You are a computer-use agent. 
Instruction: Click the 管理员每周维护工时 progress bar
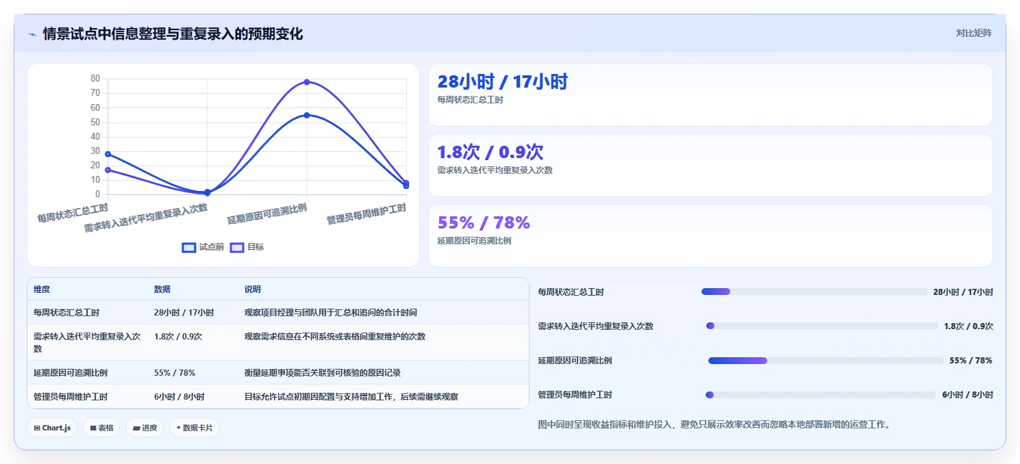pos(821,394)
